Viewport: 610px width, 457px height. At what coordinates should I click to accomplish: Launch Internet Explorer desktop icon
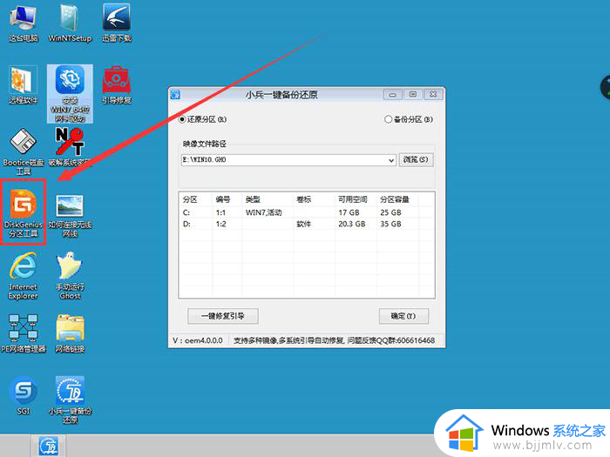(x=23, y=276)
